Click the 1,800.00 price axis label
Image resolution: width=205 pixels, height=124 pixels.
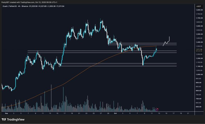point(199,10)
